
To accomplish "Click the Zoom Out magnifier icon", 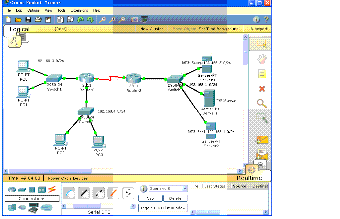I will click(x=122, y=20).
